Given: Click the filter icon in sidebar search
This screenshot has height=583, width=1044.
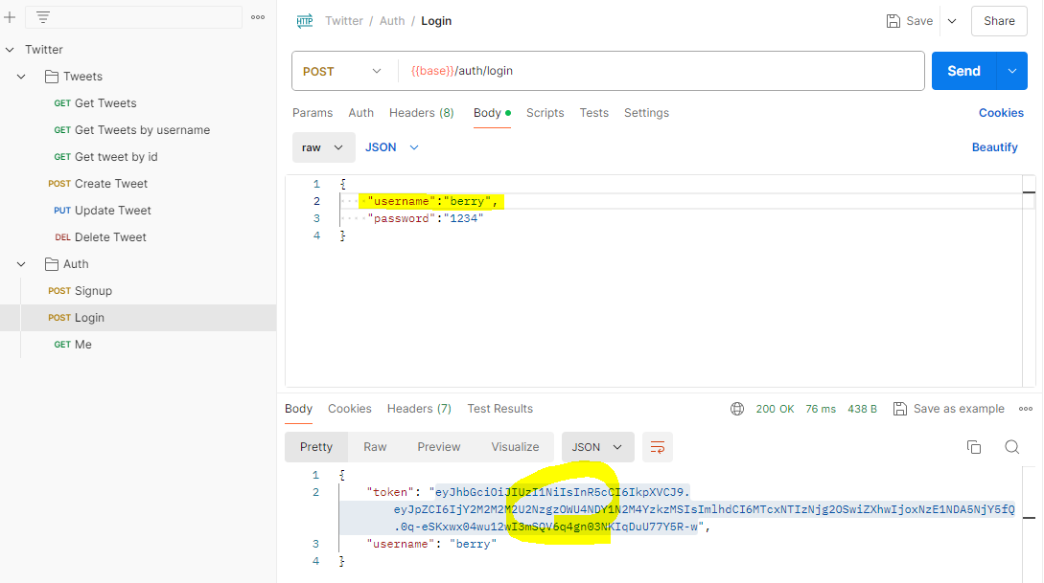Looking at the screenshot, I should click(x=42, y=17).
